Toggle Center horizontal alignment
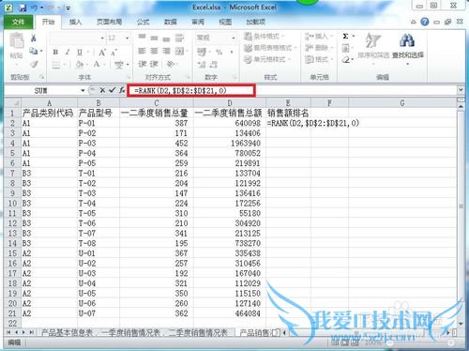469x351 pixels. click(154, 51)
